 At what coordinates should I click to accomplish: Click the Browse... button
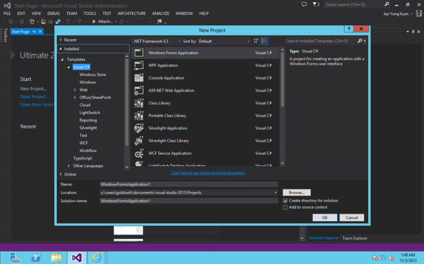coord(297,192)
